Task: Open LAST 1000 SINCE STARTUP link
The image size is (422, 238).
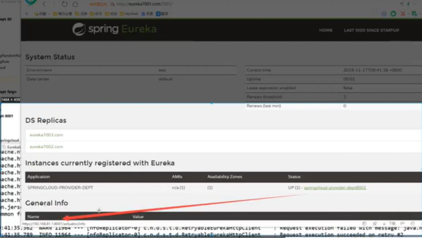Action: (x=371, y=30)
